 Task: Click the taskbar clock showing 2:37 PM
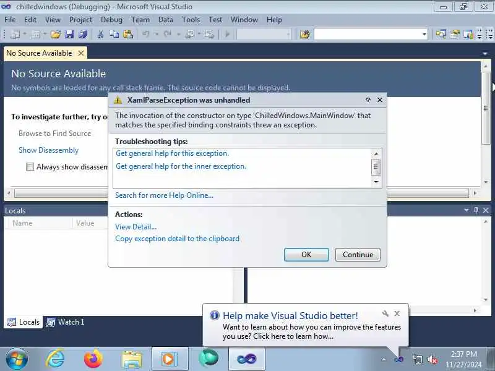click(463, 359)
